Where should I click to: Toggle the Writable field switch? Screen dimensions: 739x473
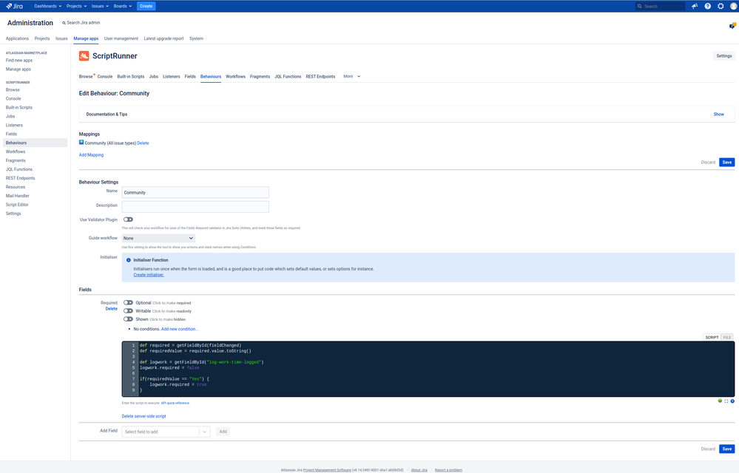(129, 310)
